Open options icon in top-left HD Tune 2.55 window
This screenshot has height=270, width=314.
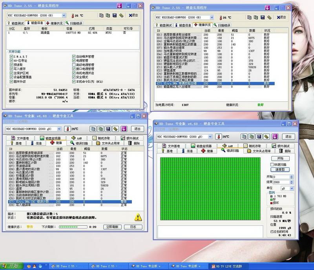click(x=121, y=15)
